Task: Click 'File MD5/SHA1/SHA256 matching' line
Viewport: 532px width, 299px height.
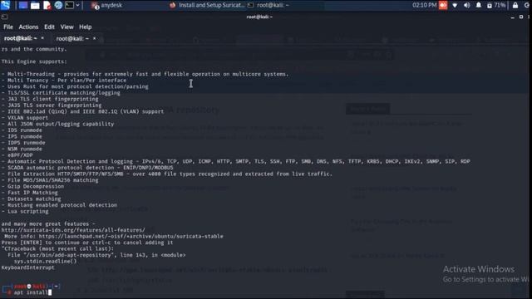Action: tap(50, 180)
